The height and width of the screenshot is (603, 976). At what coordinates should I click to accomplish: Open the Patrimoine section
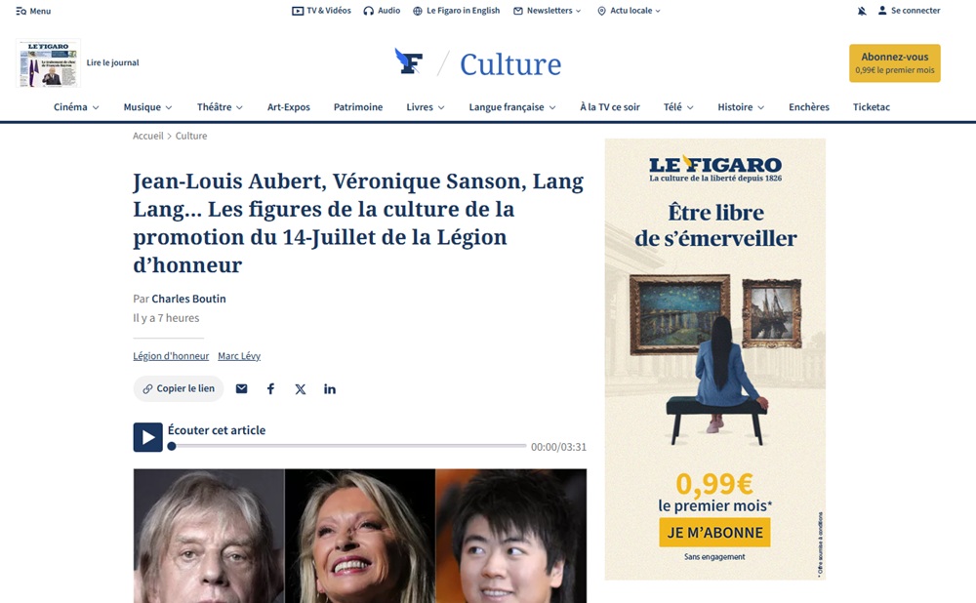click(x=358, y=107)
